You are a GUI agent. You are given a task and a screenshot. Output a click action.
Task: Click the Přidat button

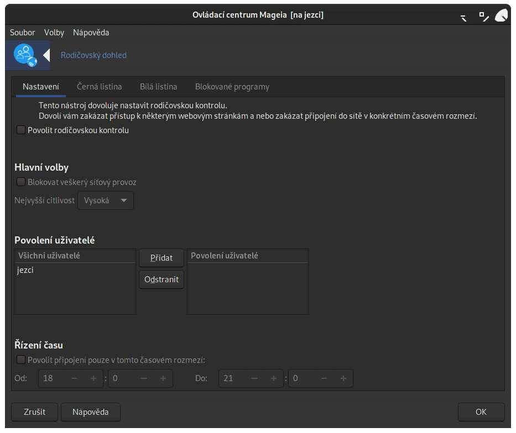161,257
